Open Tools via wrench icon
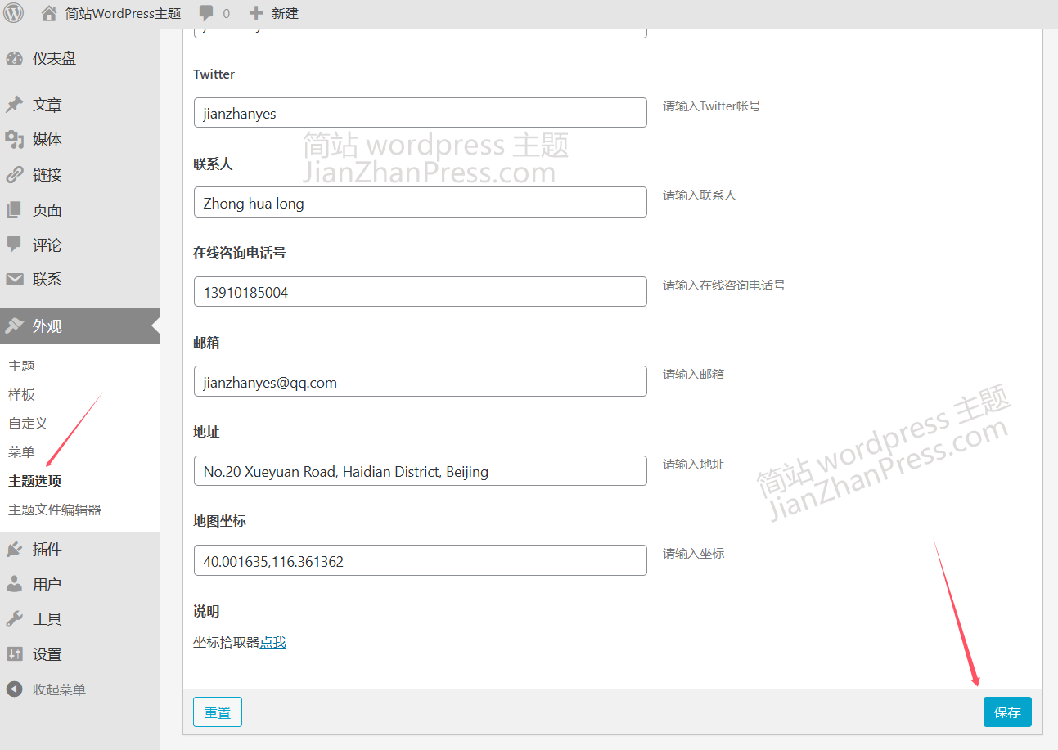This screenshot has height=750, width=1058. point(14,619)
